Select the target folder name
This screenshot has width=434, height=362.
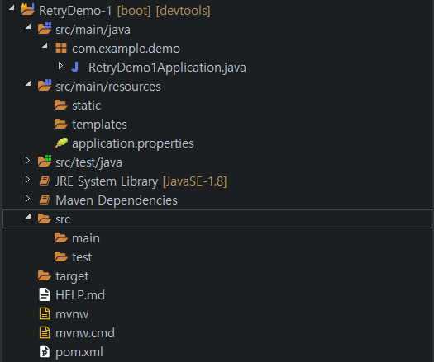tap(72, 277)
